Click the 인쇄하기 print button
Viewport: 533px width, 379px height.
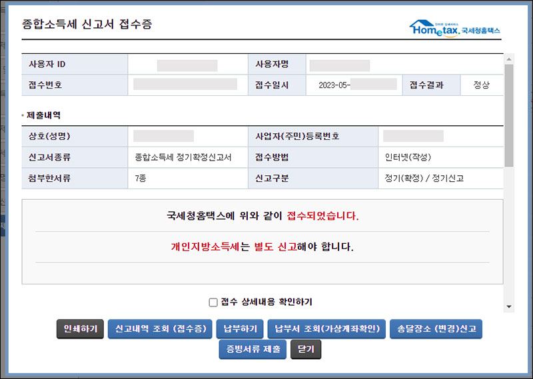click(80, 328)
